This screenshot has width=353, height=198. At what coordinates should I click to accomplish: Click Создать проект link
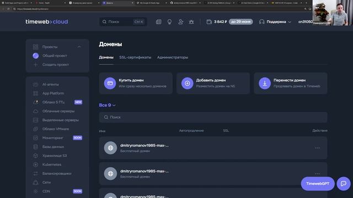click(x=56, y=65)
